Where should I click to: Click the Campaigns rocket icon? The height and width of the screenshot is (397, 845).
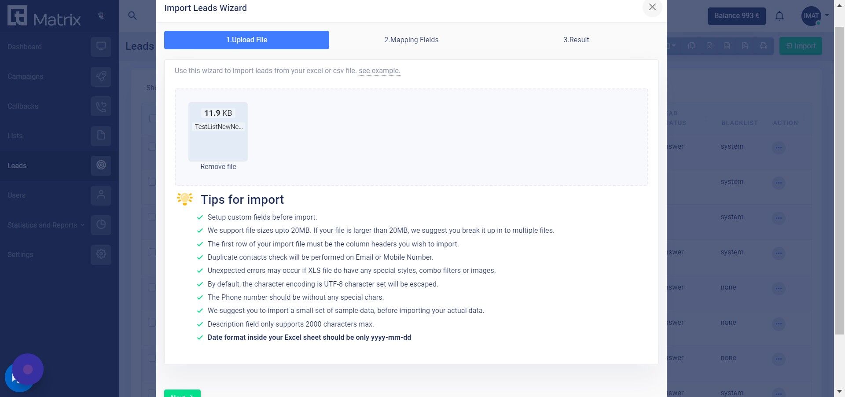coord(101,77)
